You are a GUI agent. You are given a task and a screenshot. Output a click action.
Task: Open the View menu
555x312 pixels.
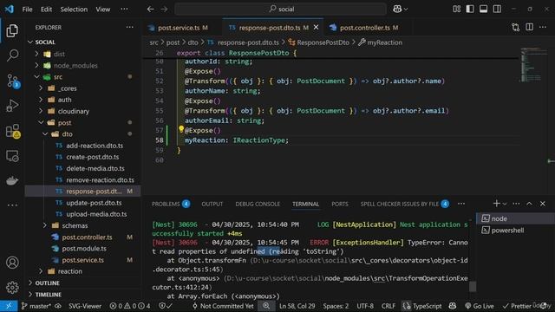tap(103, 10)
